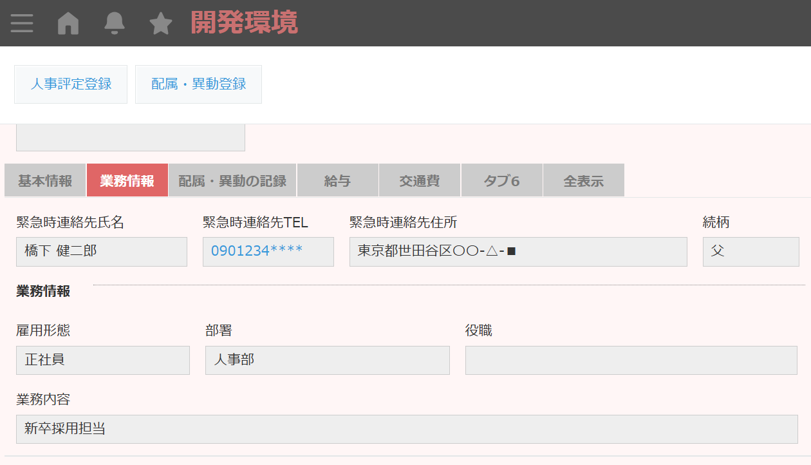
Task: Click the favorites star icon
Action: click(161, 24)
